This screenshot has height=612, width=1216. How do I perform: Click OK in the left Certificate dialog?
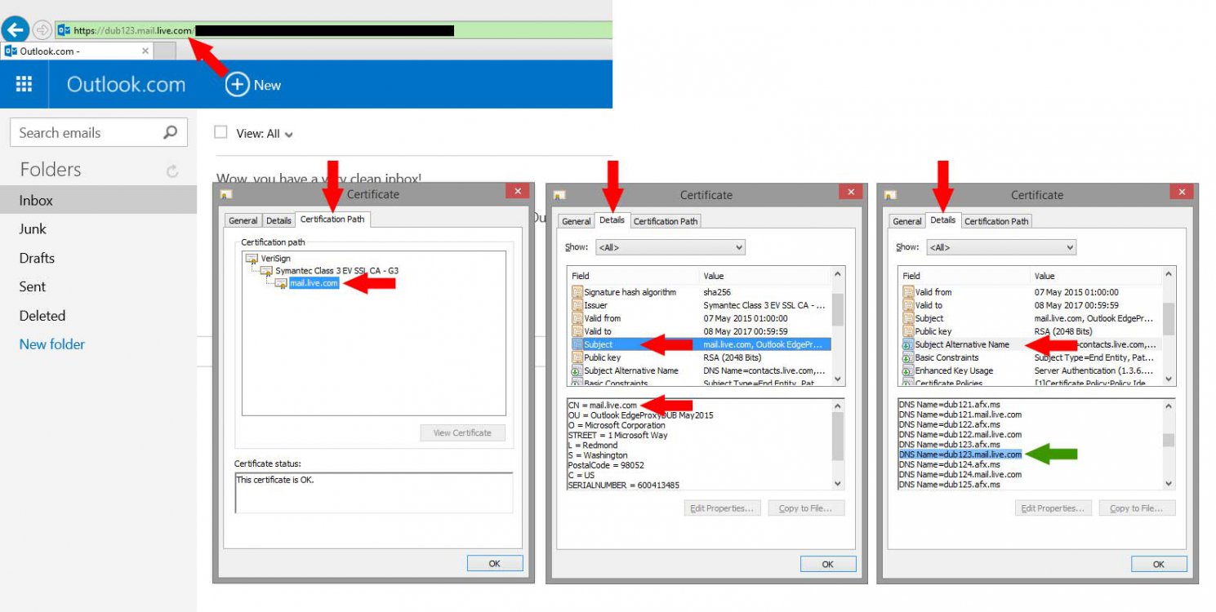[495, 563]
